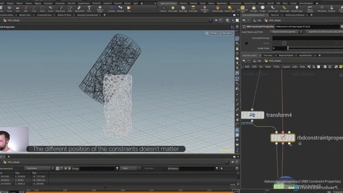Adjust the Guide Scale slider handle
Viewport: 343px width, 193px height.
[x=288, y=48]
